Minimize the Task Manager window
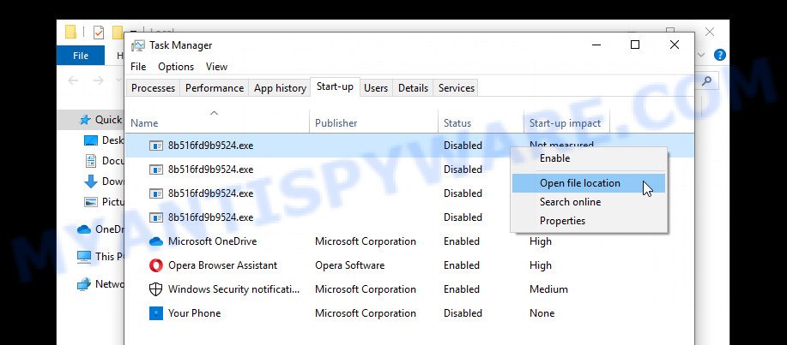787x345 pixels. [596, 45]
